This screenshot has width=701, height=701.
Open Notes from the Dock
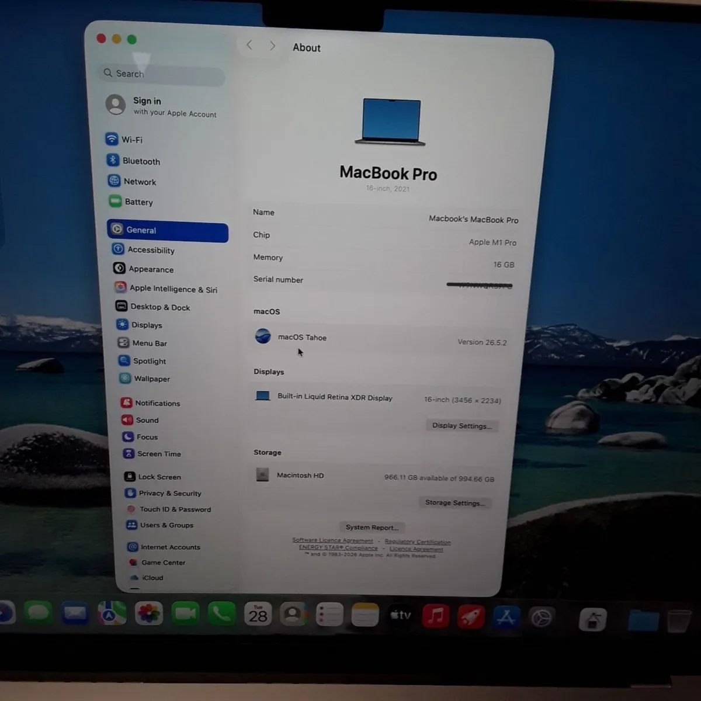tap(365, 615)
